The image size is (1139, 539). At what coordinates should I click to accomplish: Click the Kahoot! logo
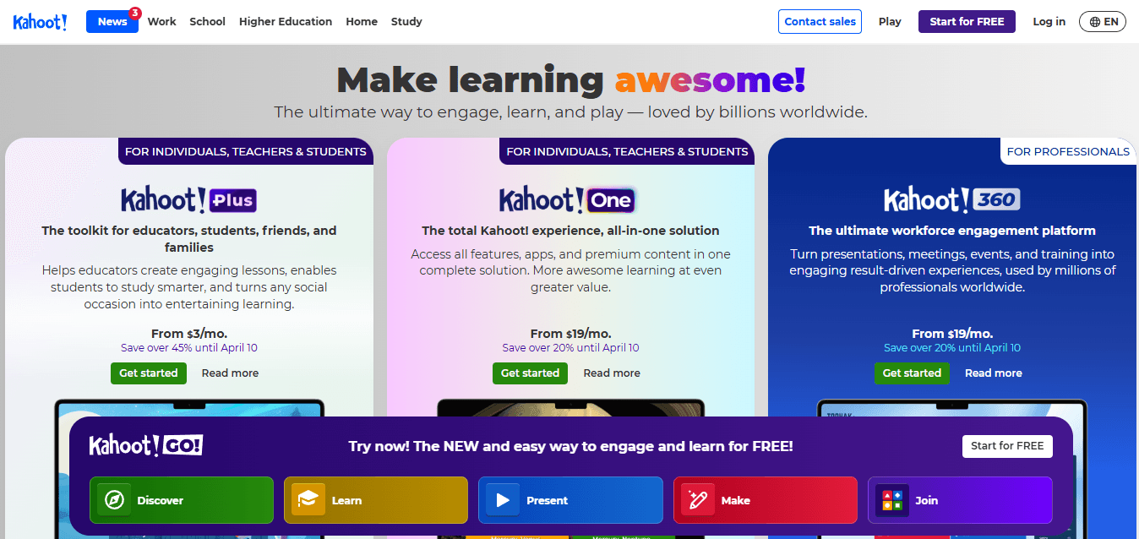[x=40, y=21]
